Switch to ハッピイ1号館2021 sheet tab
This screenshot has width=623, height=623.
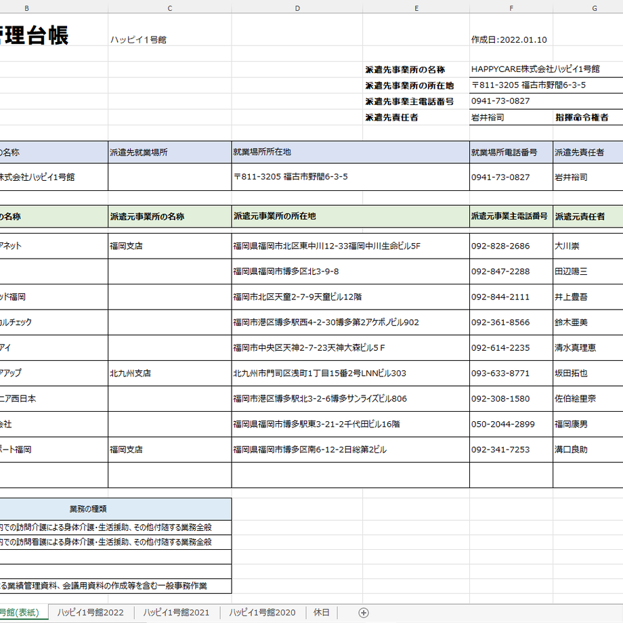pyautogui.click(x=177, y=613)
